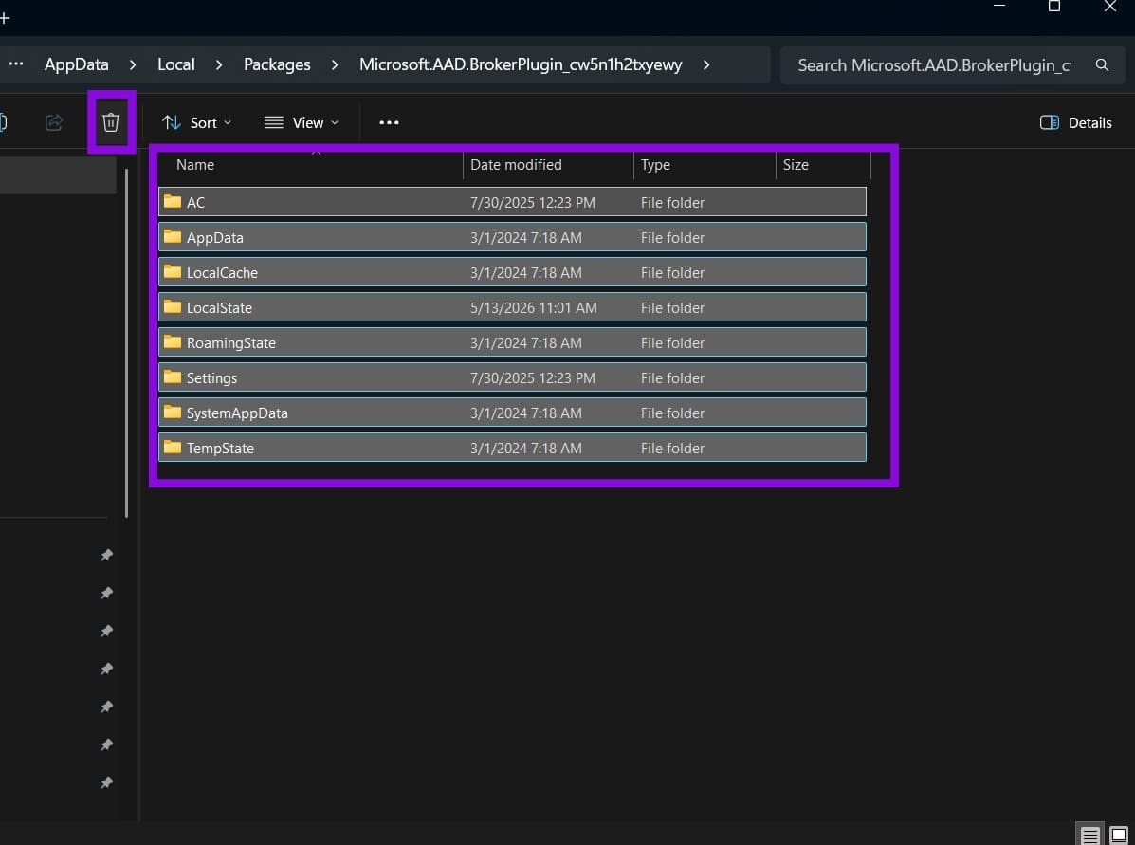Select the RoamingState folder

coord(512,342)
